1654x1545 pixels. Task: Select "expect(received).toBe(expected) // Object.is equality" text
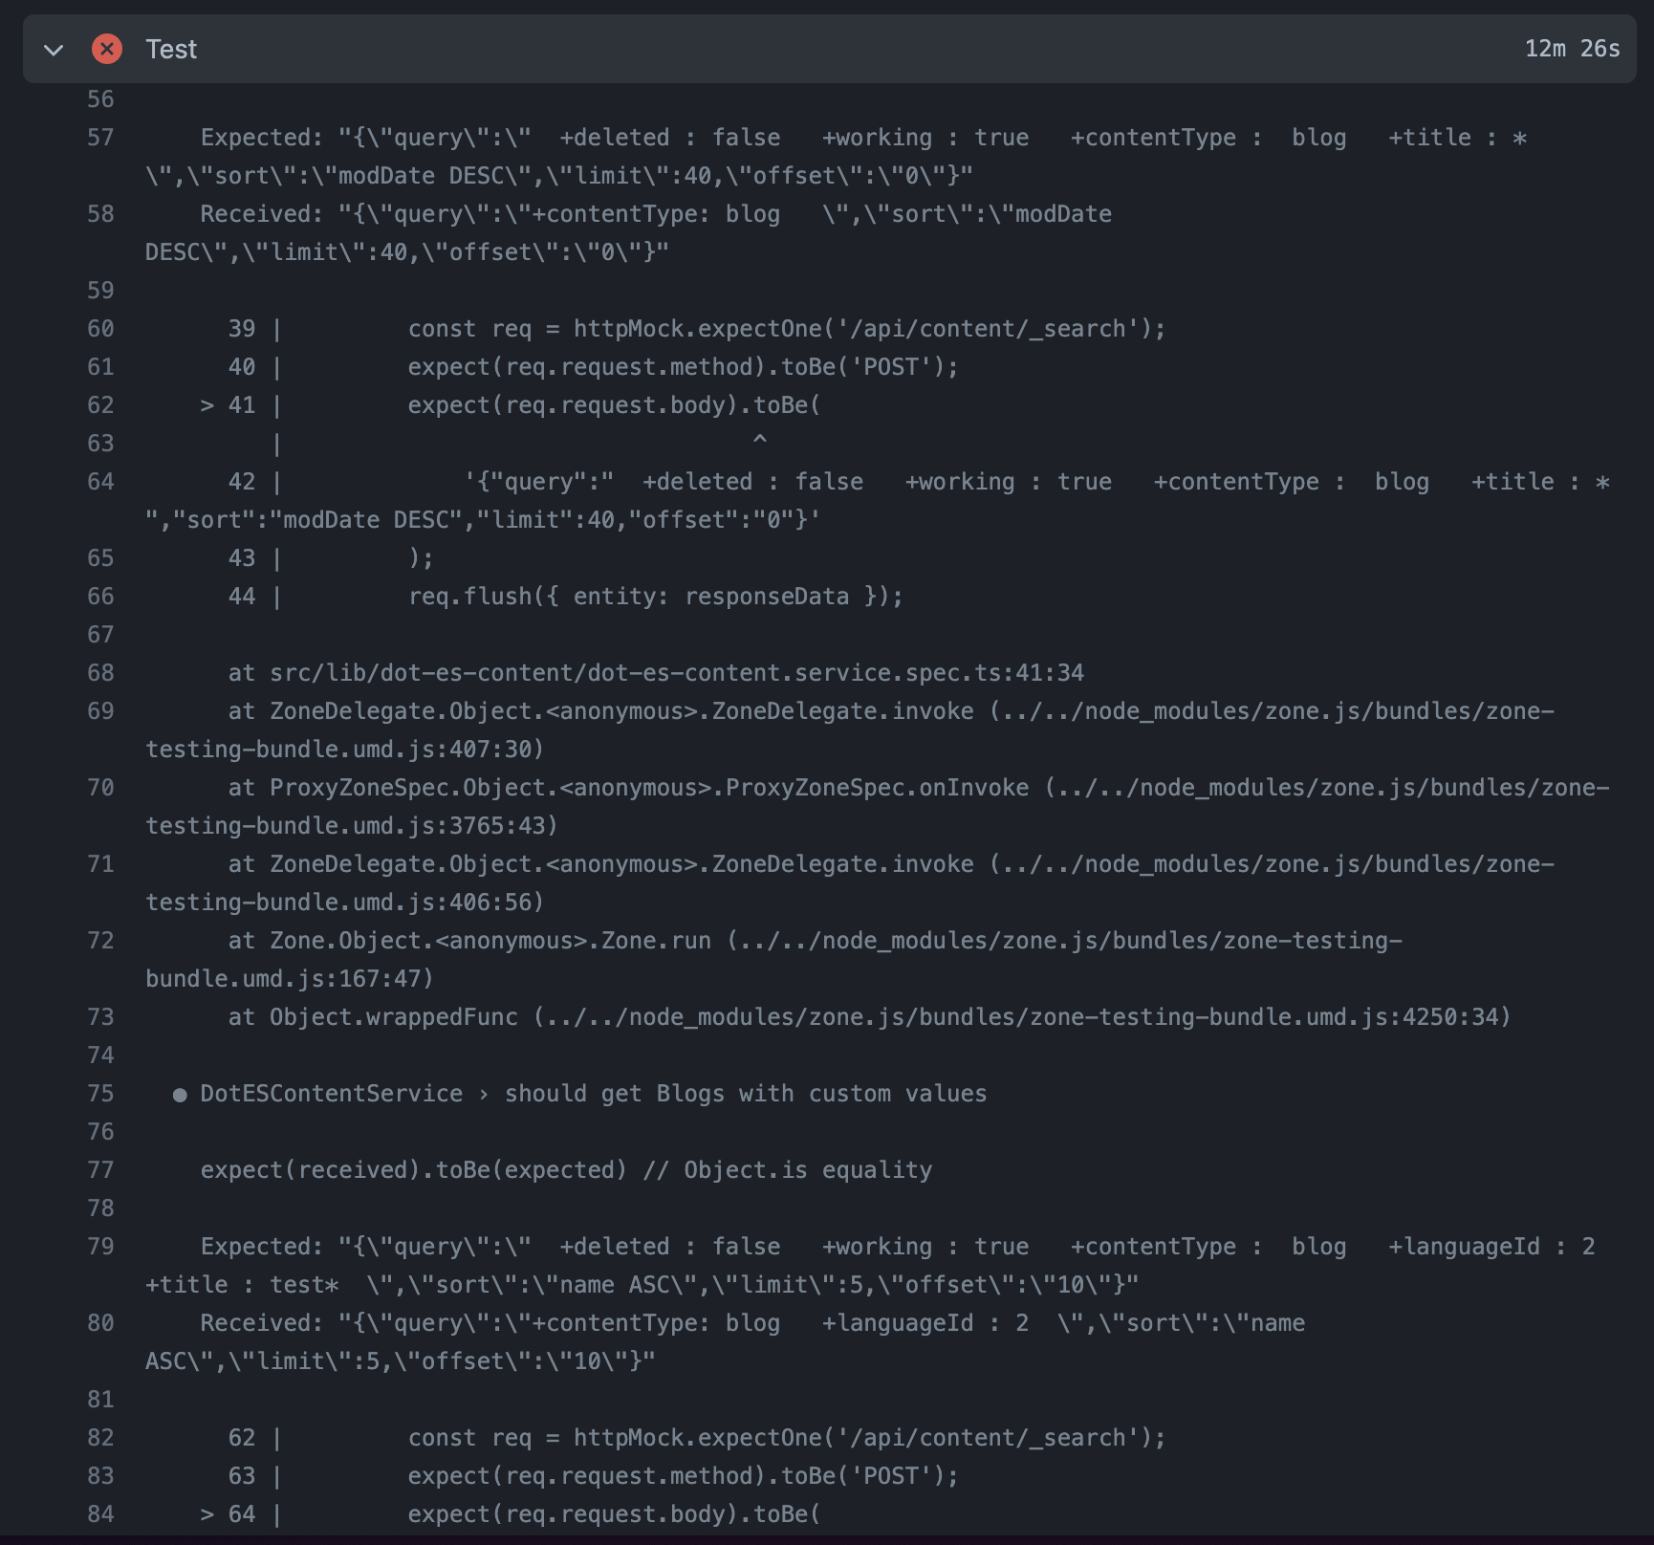coord(566,1170)
